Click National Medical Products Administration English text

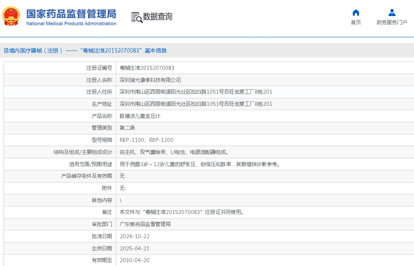pyautogui.click(x=71, y=24)
